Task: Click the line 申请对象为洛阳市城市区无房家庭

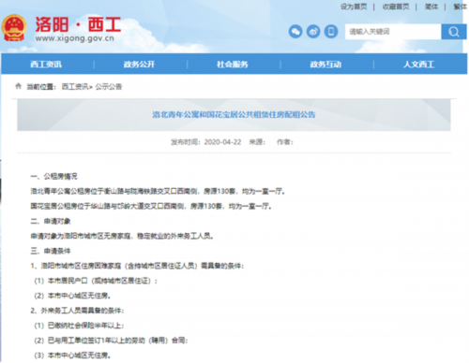Action: click(122, 236)
